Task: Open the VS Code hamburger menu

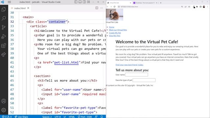Action: point(10,2)
